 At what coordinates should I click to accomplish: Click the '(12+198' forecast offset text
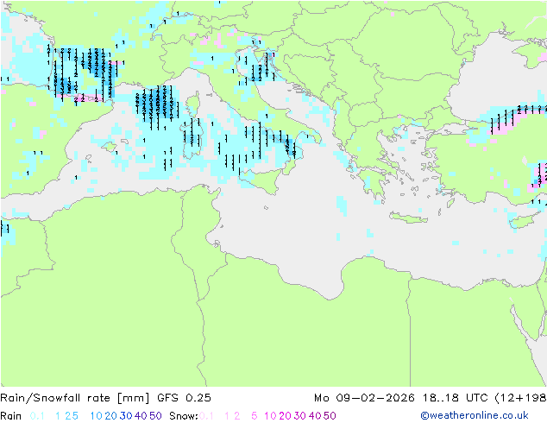pyautogui.click(x=521, y=398)
